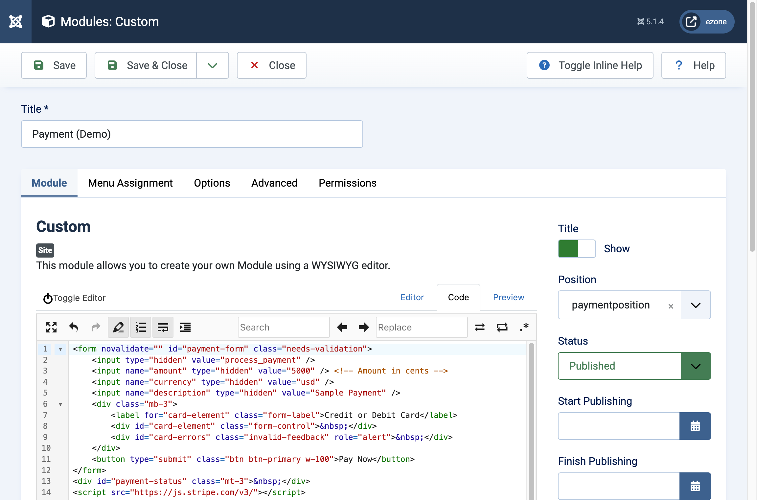Open the ezone site preview link
The height and width of the screenshot is (500, 757).
coord(706,21)
